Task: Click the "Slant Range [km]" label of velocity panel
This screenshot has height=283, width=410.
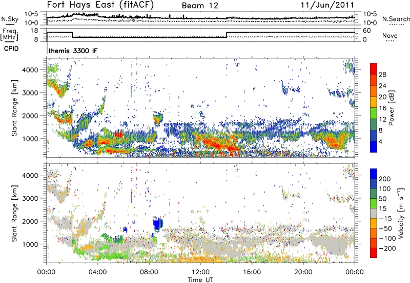Action: pyautogui.click(x=14, y=213)
